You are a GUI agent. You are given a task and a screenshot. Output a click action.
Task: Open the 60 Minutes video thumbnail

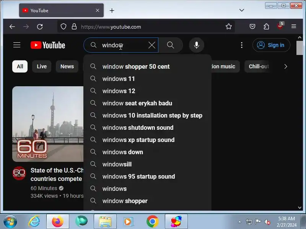click(48, 124)
